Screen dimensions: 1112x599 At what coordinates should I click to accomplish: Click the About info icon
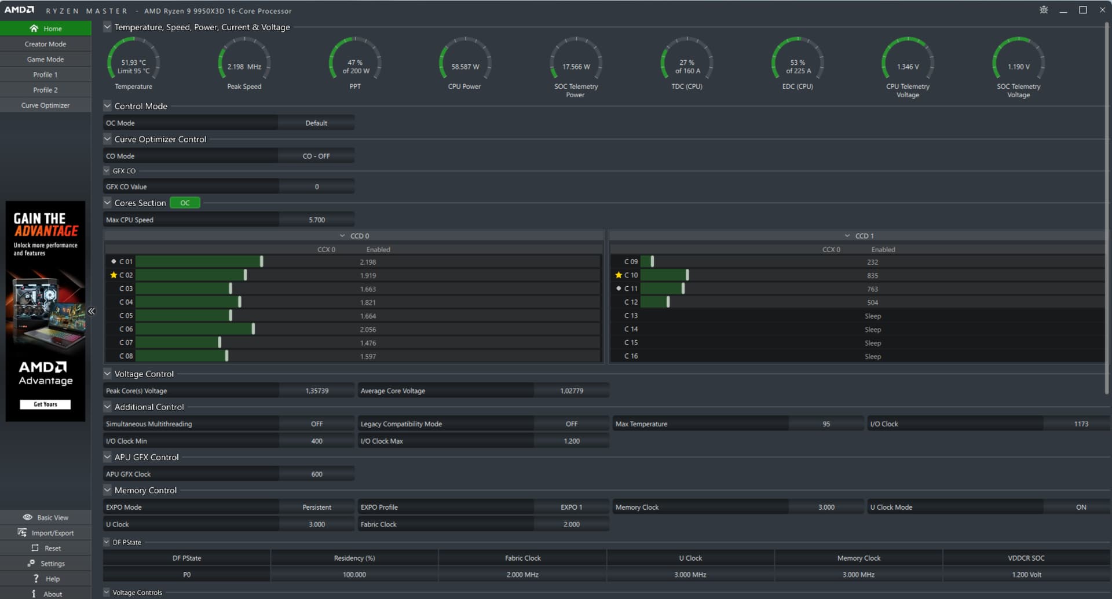[34, 594]
